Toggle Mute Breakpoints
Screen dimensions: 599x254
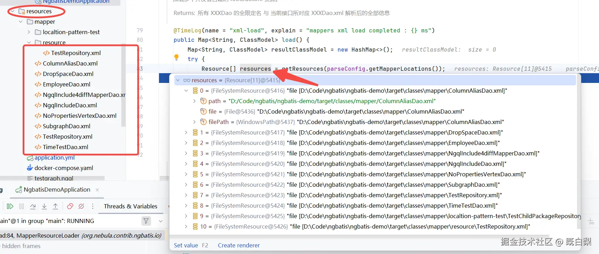click(81, 206)
